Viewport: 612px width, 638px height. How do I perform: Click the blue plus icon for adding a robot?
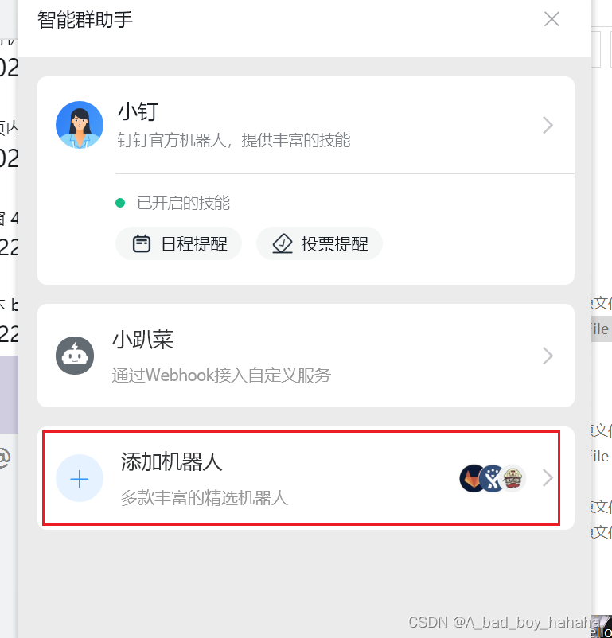coord(80,478)
